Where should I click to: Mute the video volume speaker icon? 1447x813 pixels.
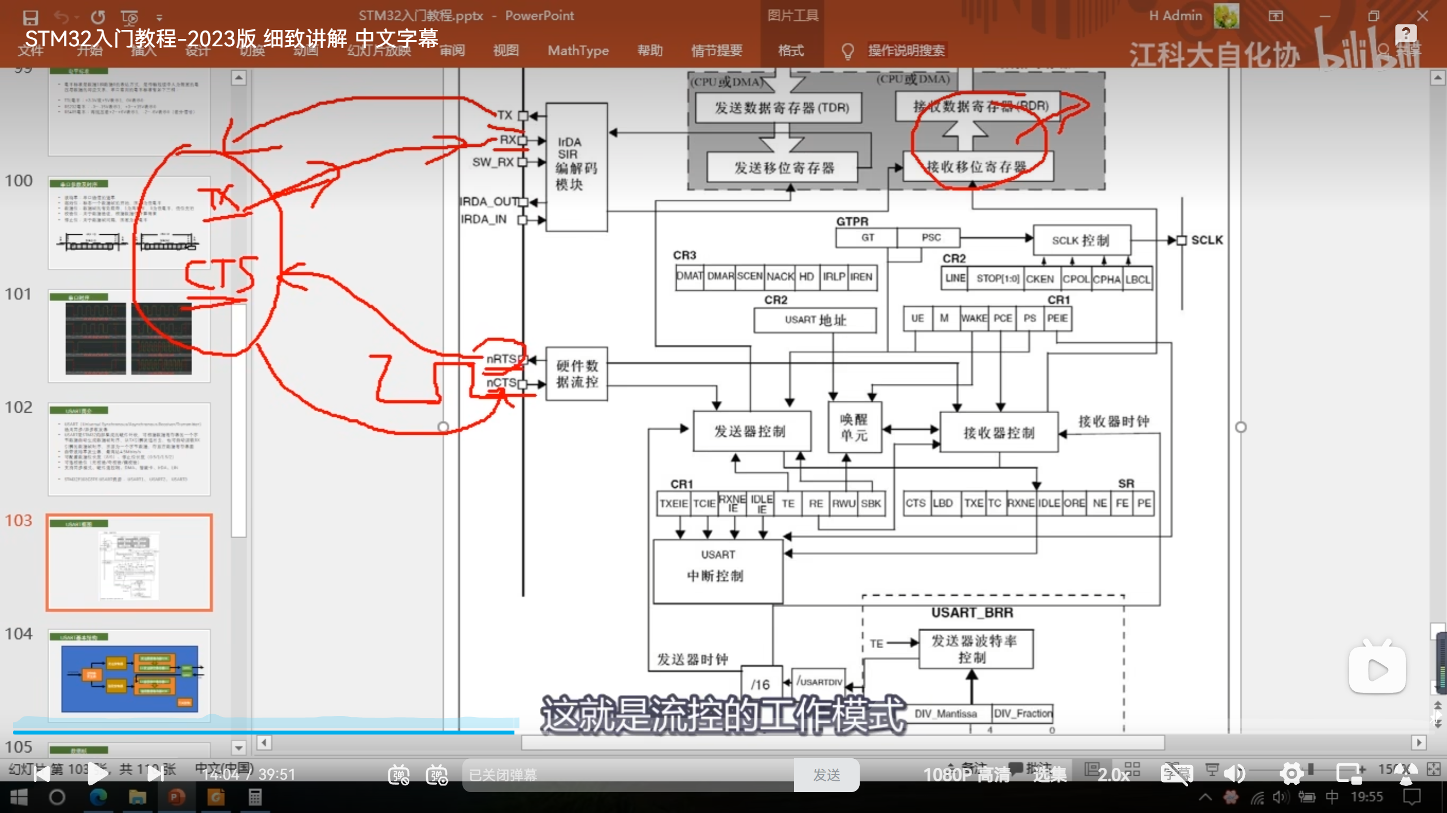pyautogui.click(x=1236, y=774)
